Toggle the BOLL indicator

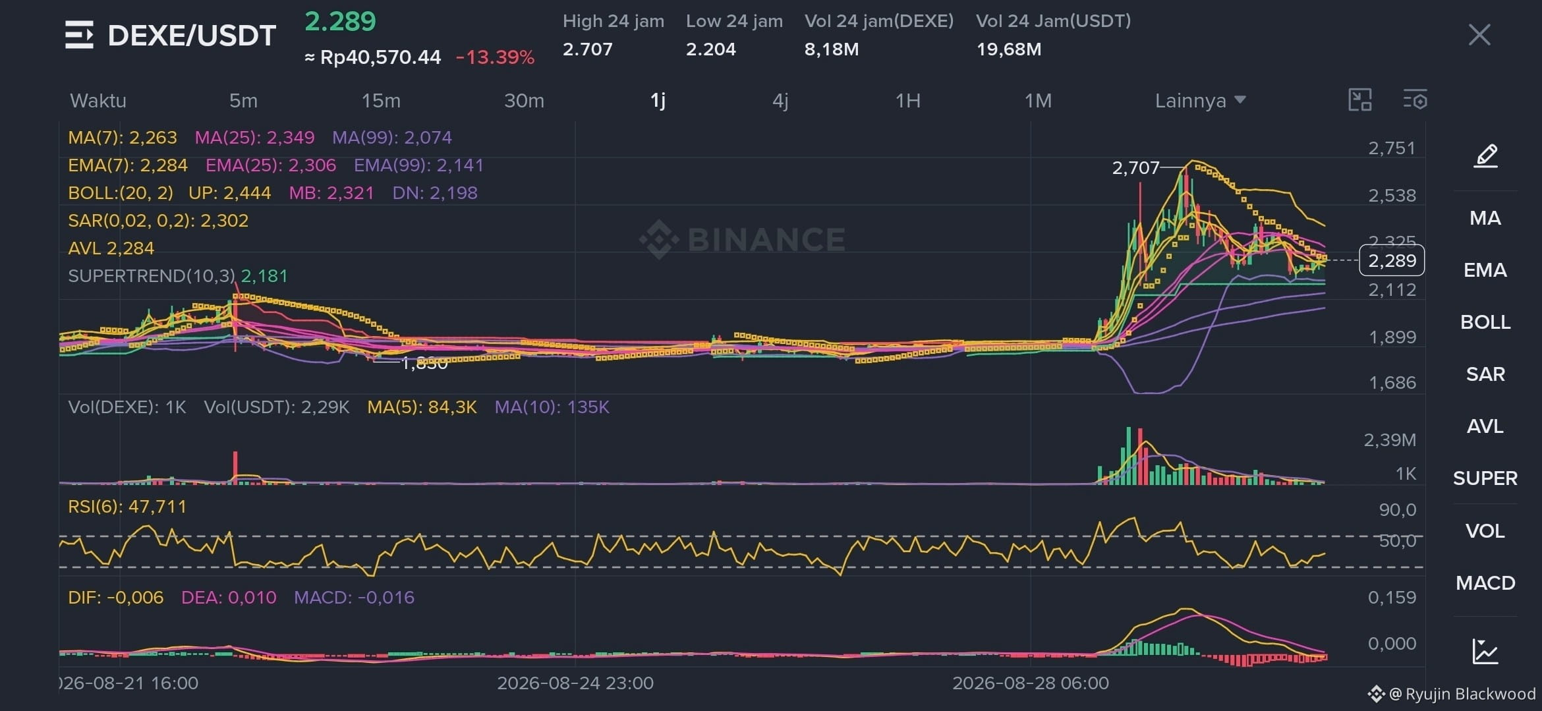pos(1485,322)
